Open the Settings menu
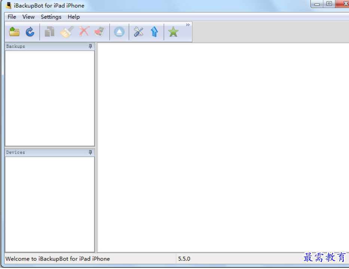Viewport: 349px width, 269px height. click(x=51, y=17)
